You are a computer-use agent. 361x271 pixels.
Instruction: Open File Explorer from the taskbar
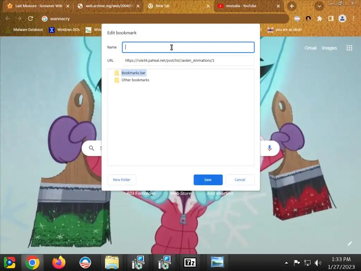tap(112, 263)
